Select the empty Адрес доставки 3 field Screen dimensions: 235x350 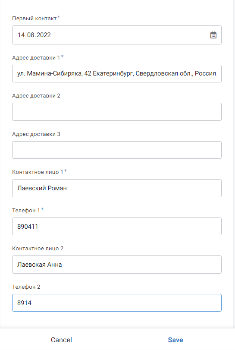(x=116, y=150)
